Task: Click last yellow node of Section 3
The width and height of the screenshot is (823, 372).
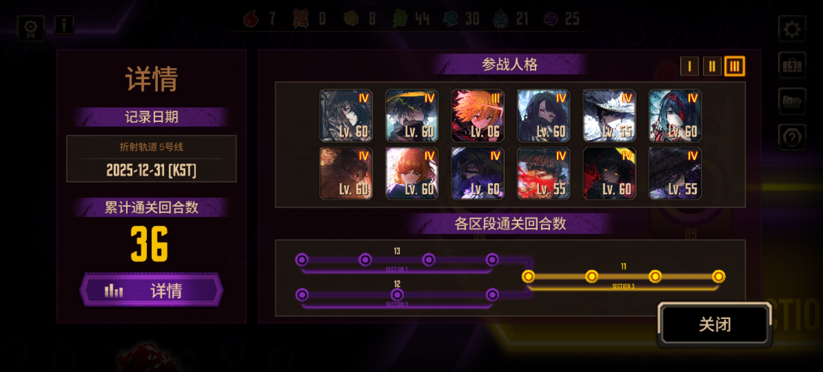Action: (719, 276)
